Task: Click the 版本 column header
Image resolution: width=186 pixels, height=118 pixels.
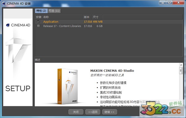Action: [x=87, y=17]
